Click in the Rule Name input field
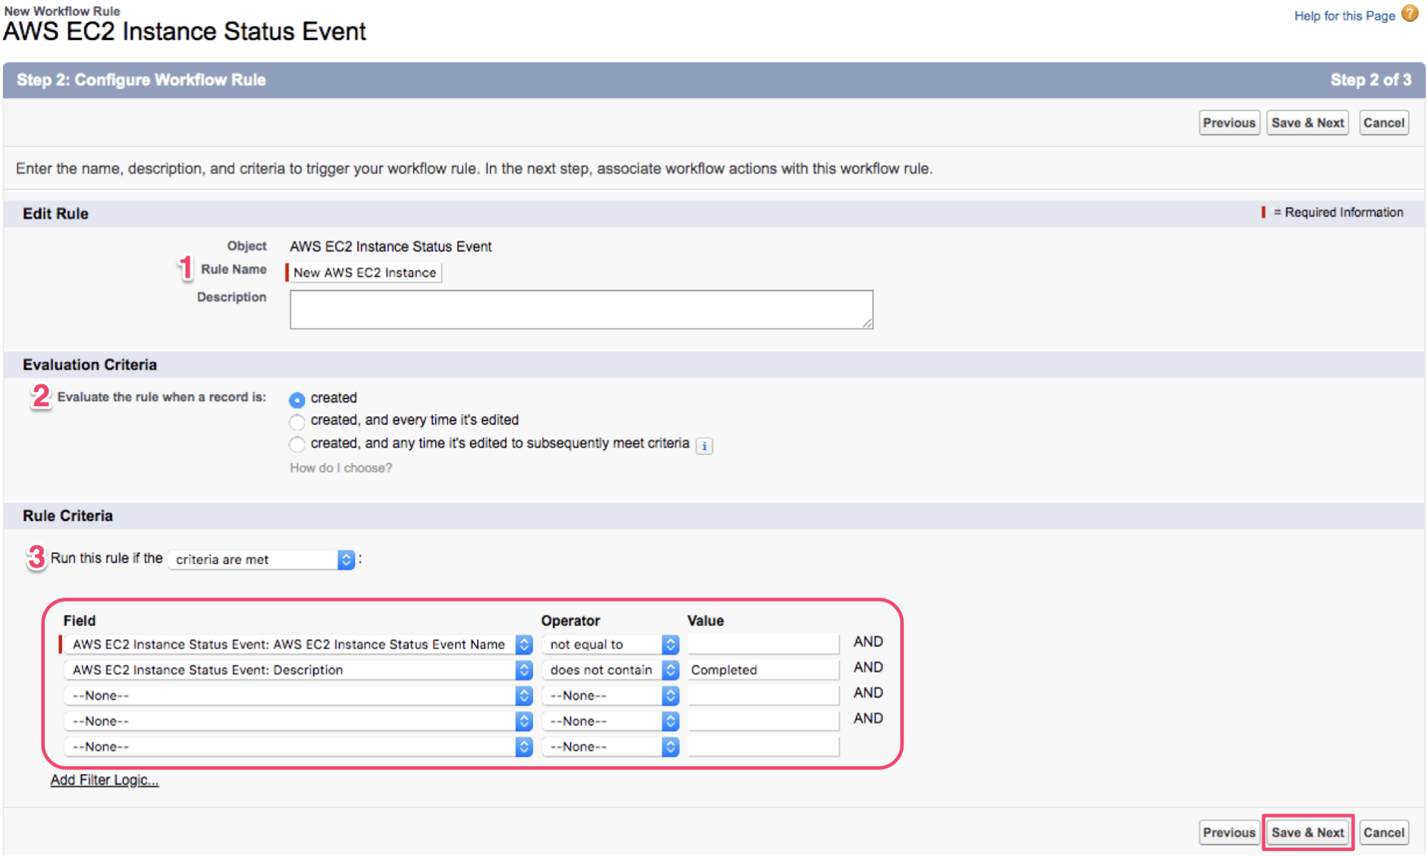This screenshot has width=1428, height=856. click(x=364, y=273)
